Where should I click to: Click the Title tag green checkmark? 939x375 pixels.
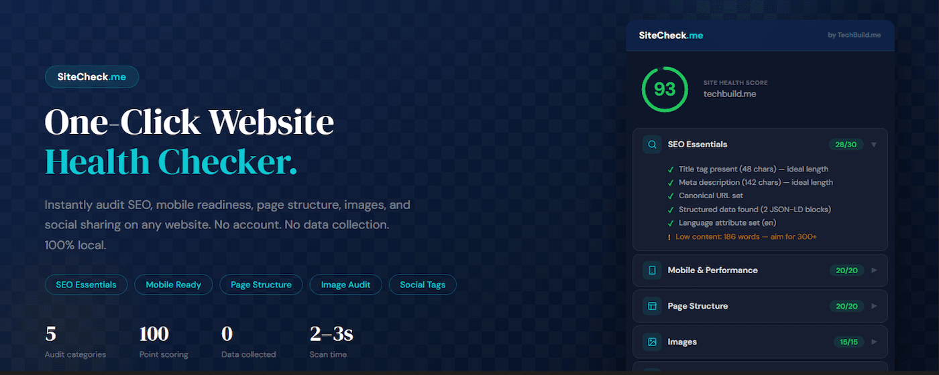click(x=671, y=169)
